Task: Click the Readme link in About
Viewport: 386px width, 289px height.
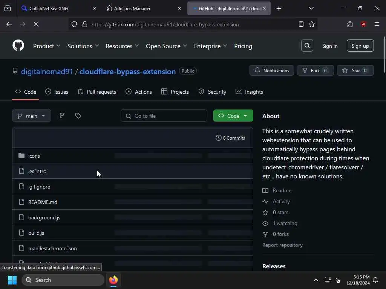Action: pos(277,190)
